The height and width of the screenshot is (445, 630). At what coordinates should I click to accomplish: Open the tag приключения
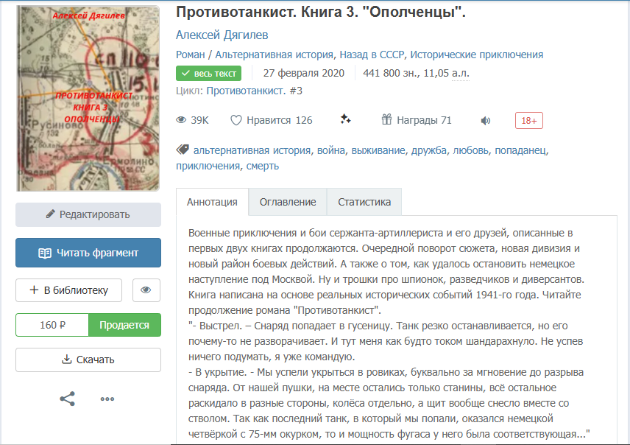tap(208, 166)
